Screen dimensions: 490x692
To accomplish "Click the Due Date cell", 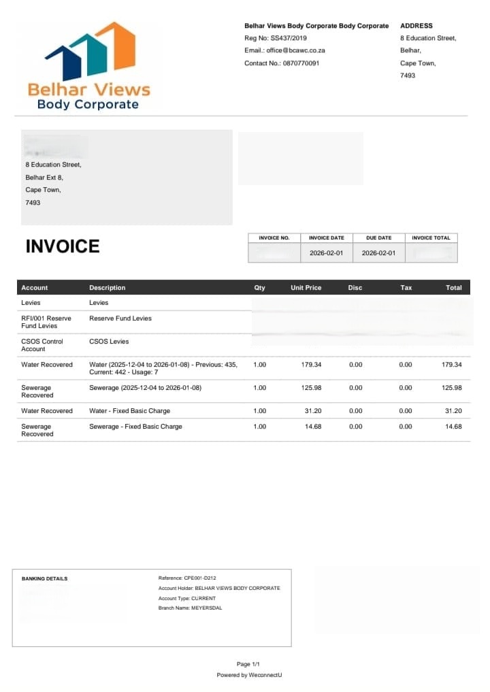I will click(379, 253).
